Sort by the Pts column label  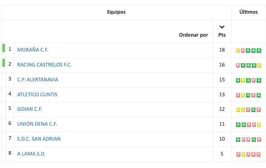[222, 35]
